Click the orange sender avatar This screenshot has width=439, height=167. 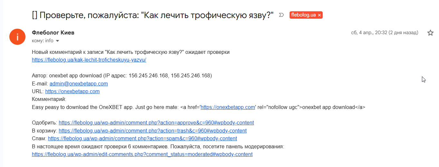coord(17,37)
